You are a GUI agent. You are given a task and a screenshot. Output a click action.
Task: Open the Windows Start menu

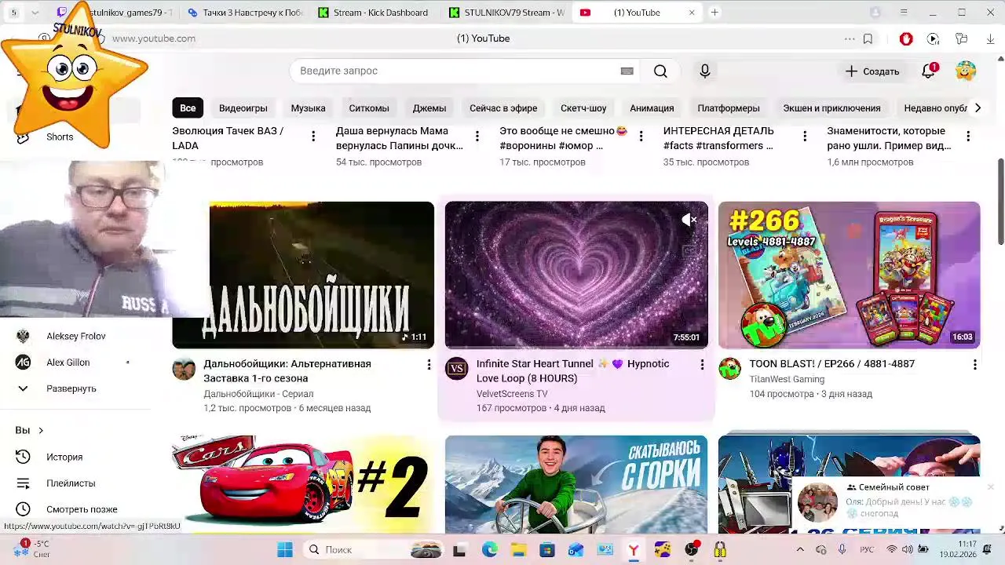285,550
